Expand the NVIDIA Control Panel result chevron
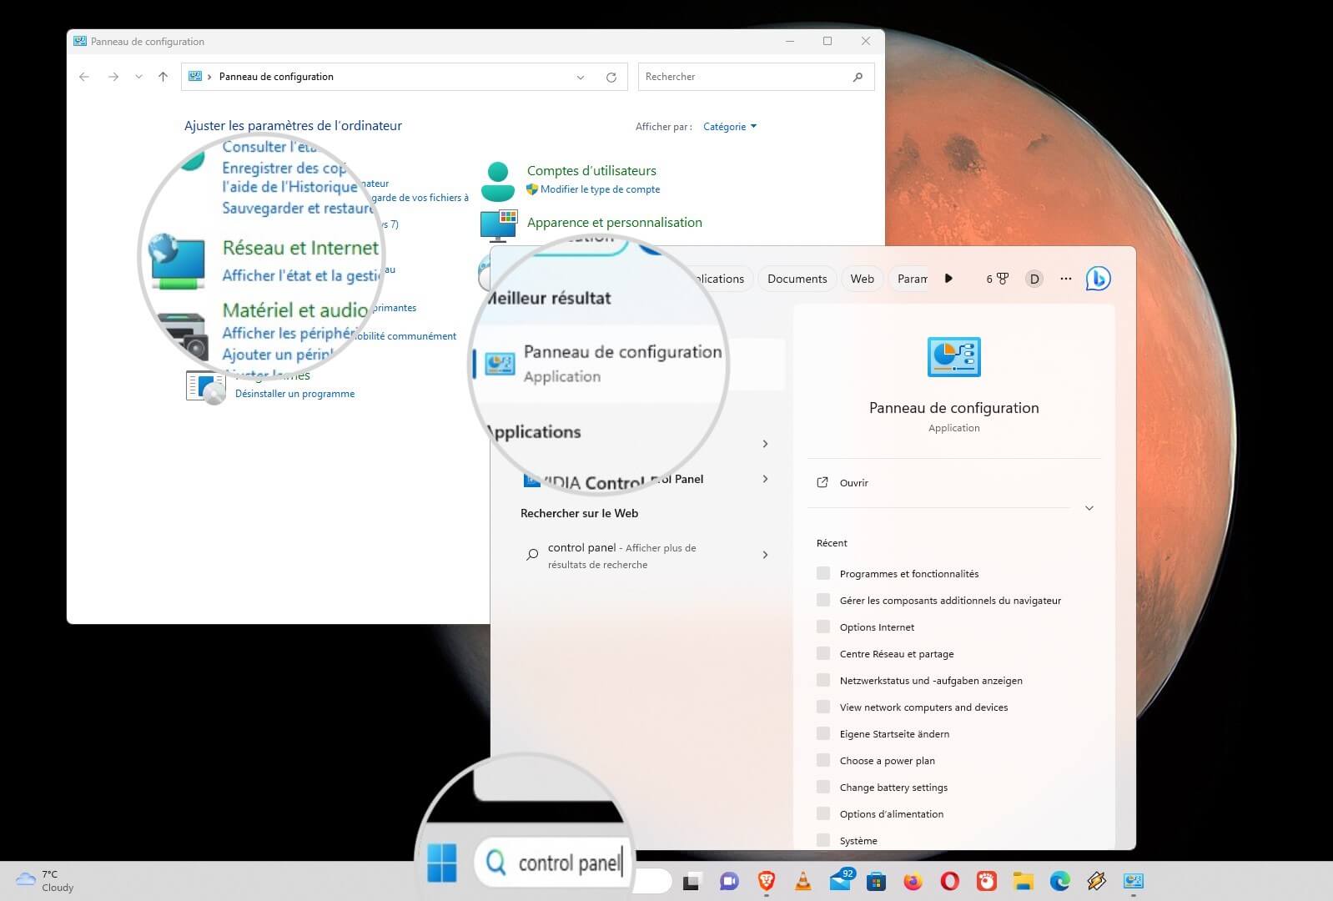This screenshot has width=1333, height=901. click(765, 479)
